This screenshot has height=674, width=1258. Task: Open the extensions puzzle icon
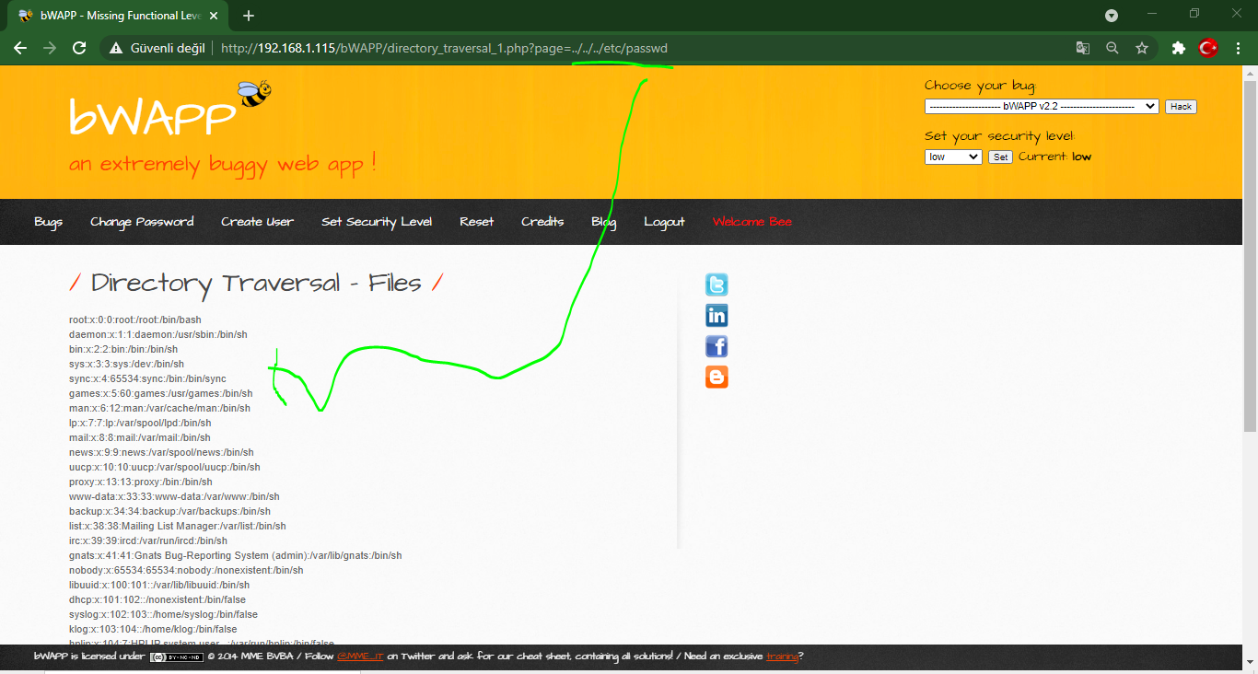click(1178, 48)
